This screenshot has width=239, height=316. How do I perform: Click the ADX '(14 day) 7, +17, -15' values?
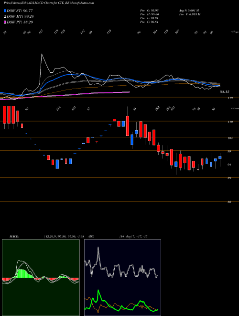click(x=133, y=237)
